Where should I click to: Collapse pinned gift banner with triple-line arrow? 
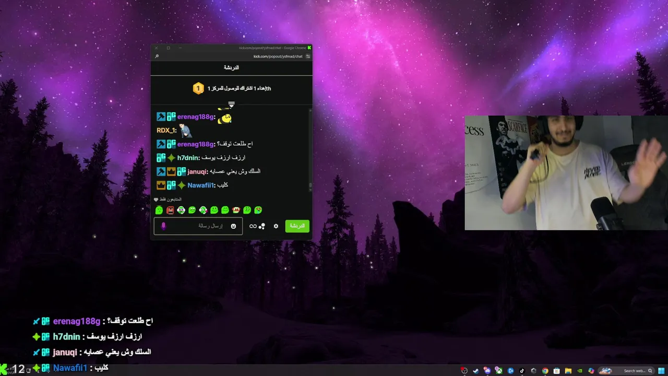point(231,104)
